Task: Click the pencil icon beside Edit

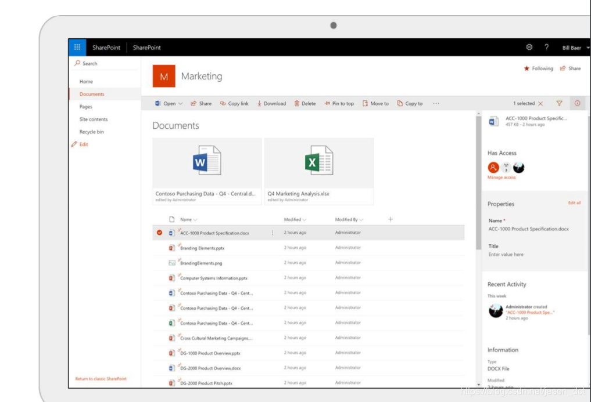Action: [74, 144]
